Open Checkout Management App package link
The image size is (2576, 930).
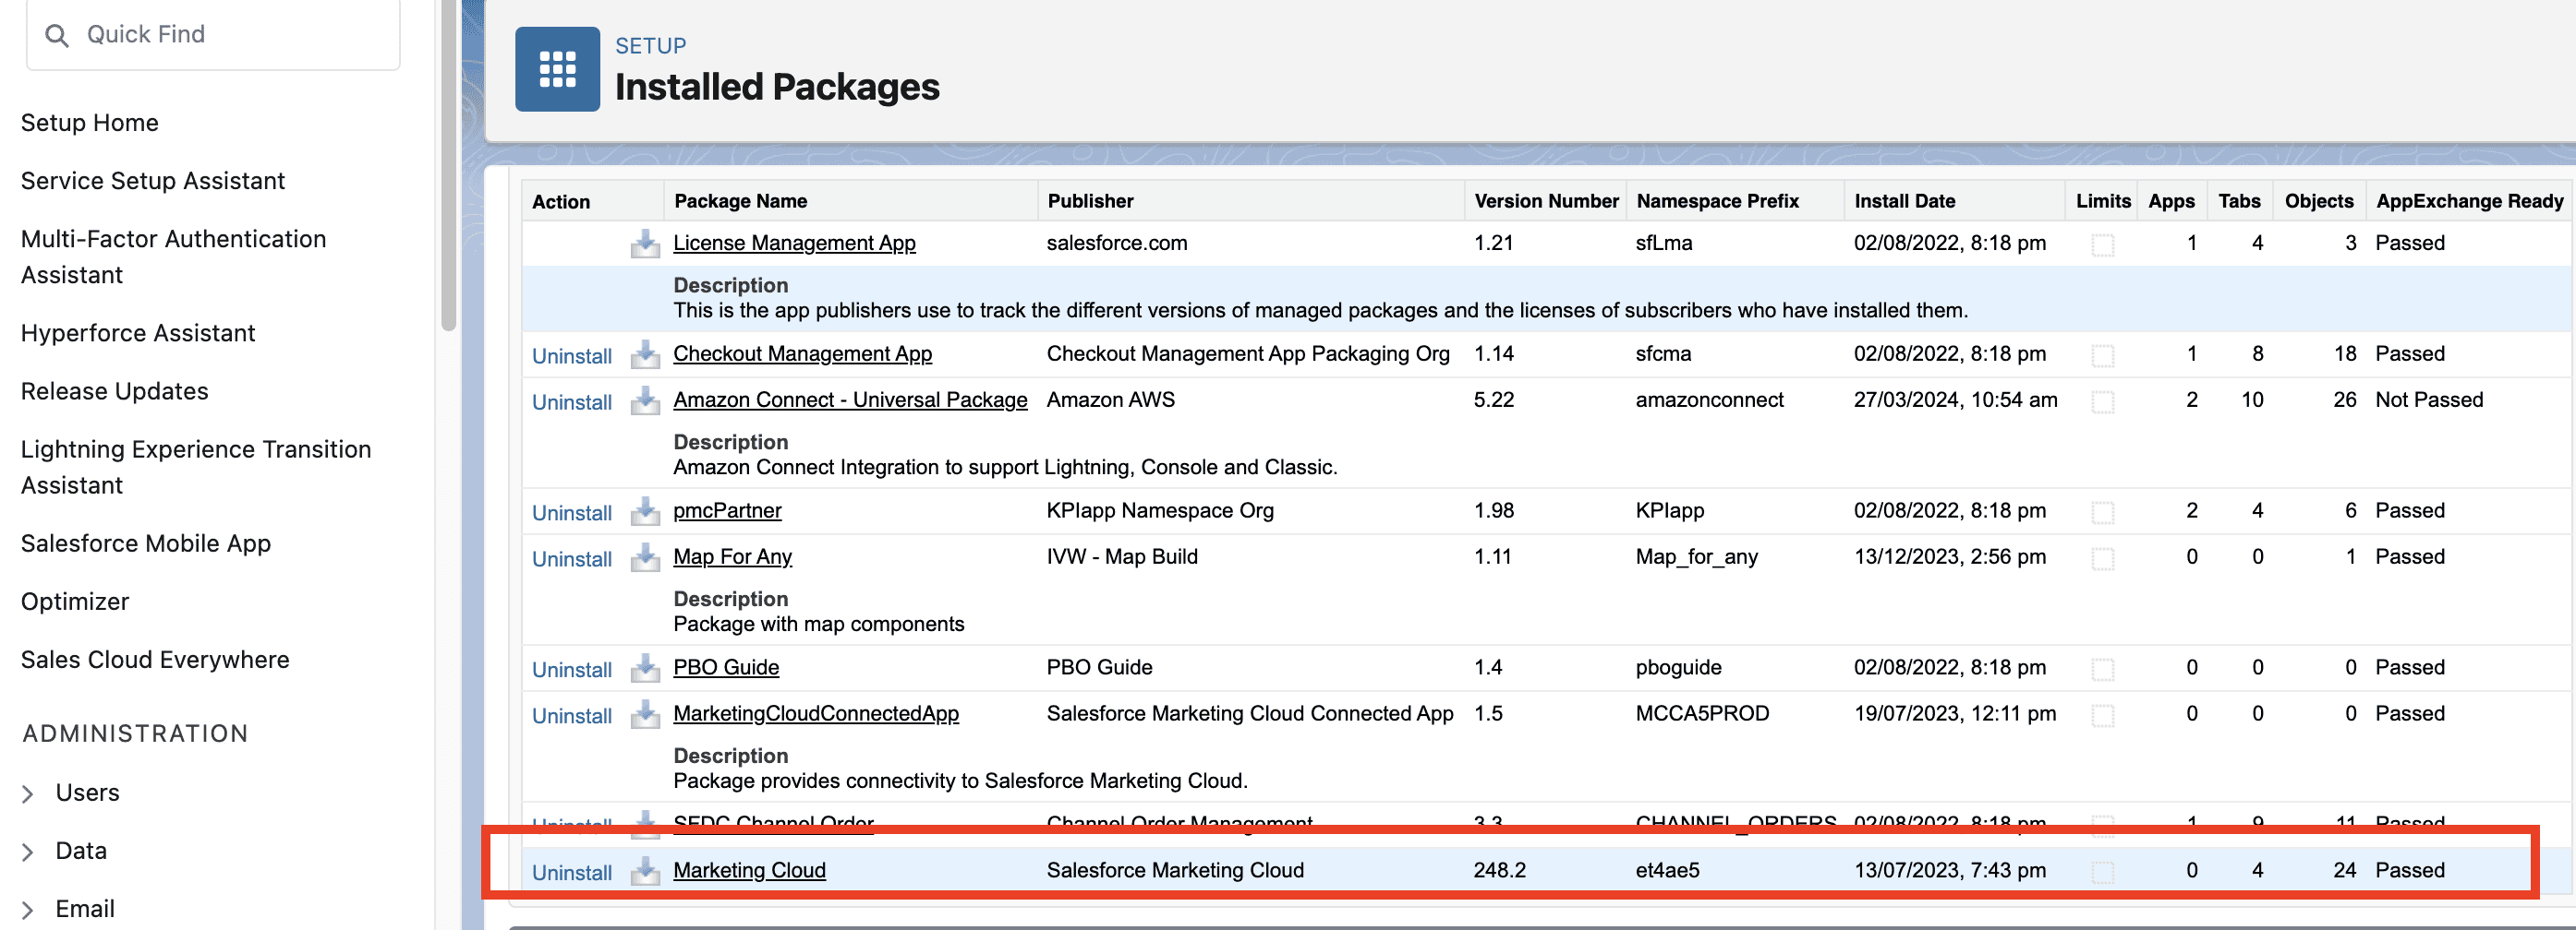click(x=802, y=353)
